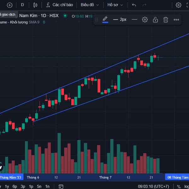Redo the chart action
This screenshot has width=189, height=189.
tap(144, 5)
